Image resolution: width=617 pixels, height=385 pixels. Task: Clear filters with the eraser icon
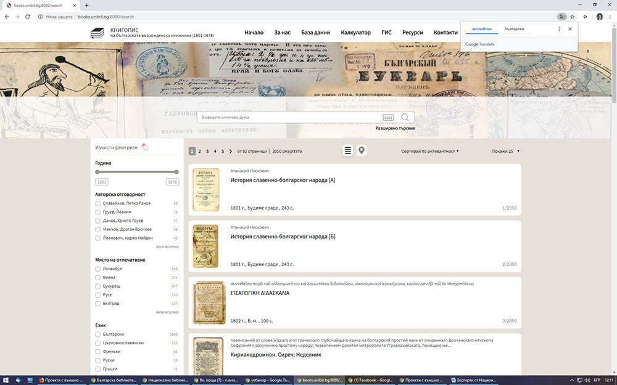pos(145,147)
